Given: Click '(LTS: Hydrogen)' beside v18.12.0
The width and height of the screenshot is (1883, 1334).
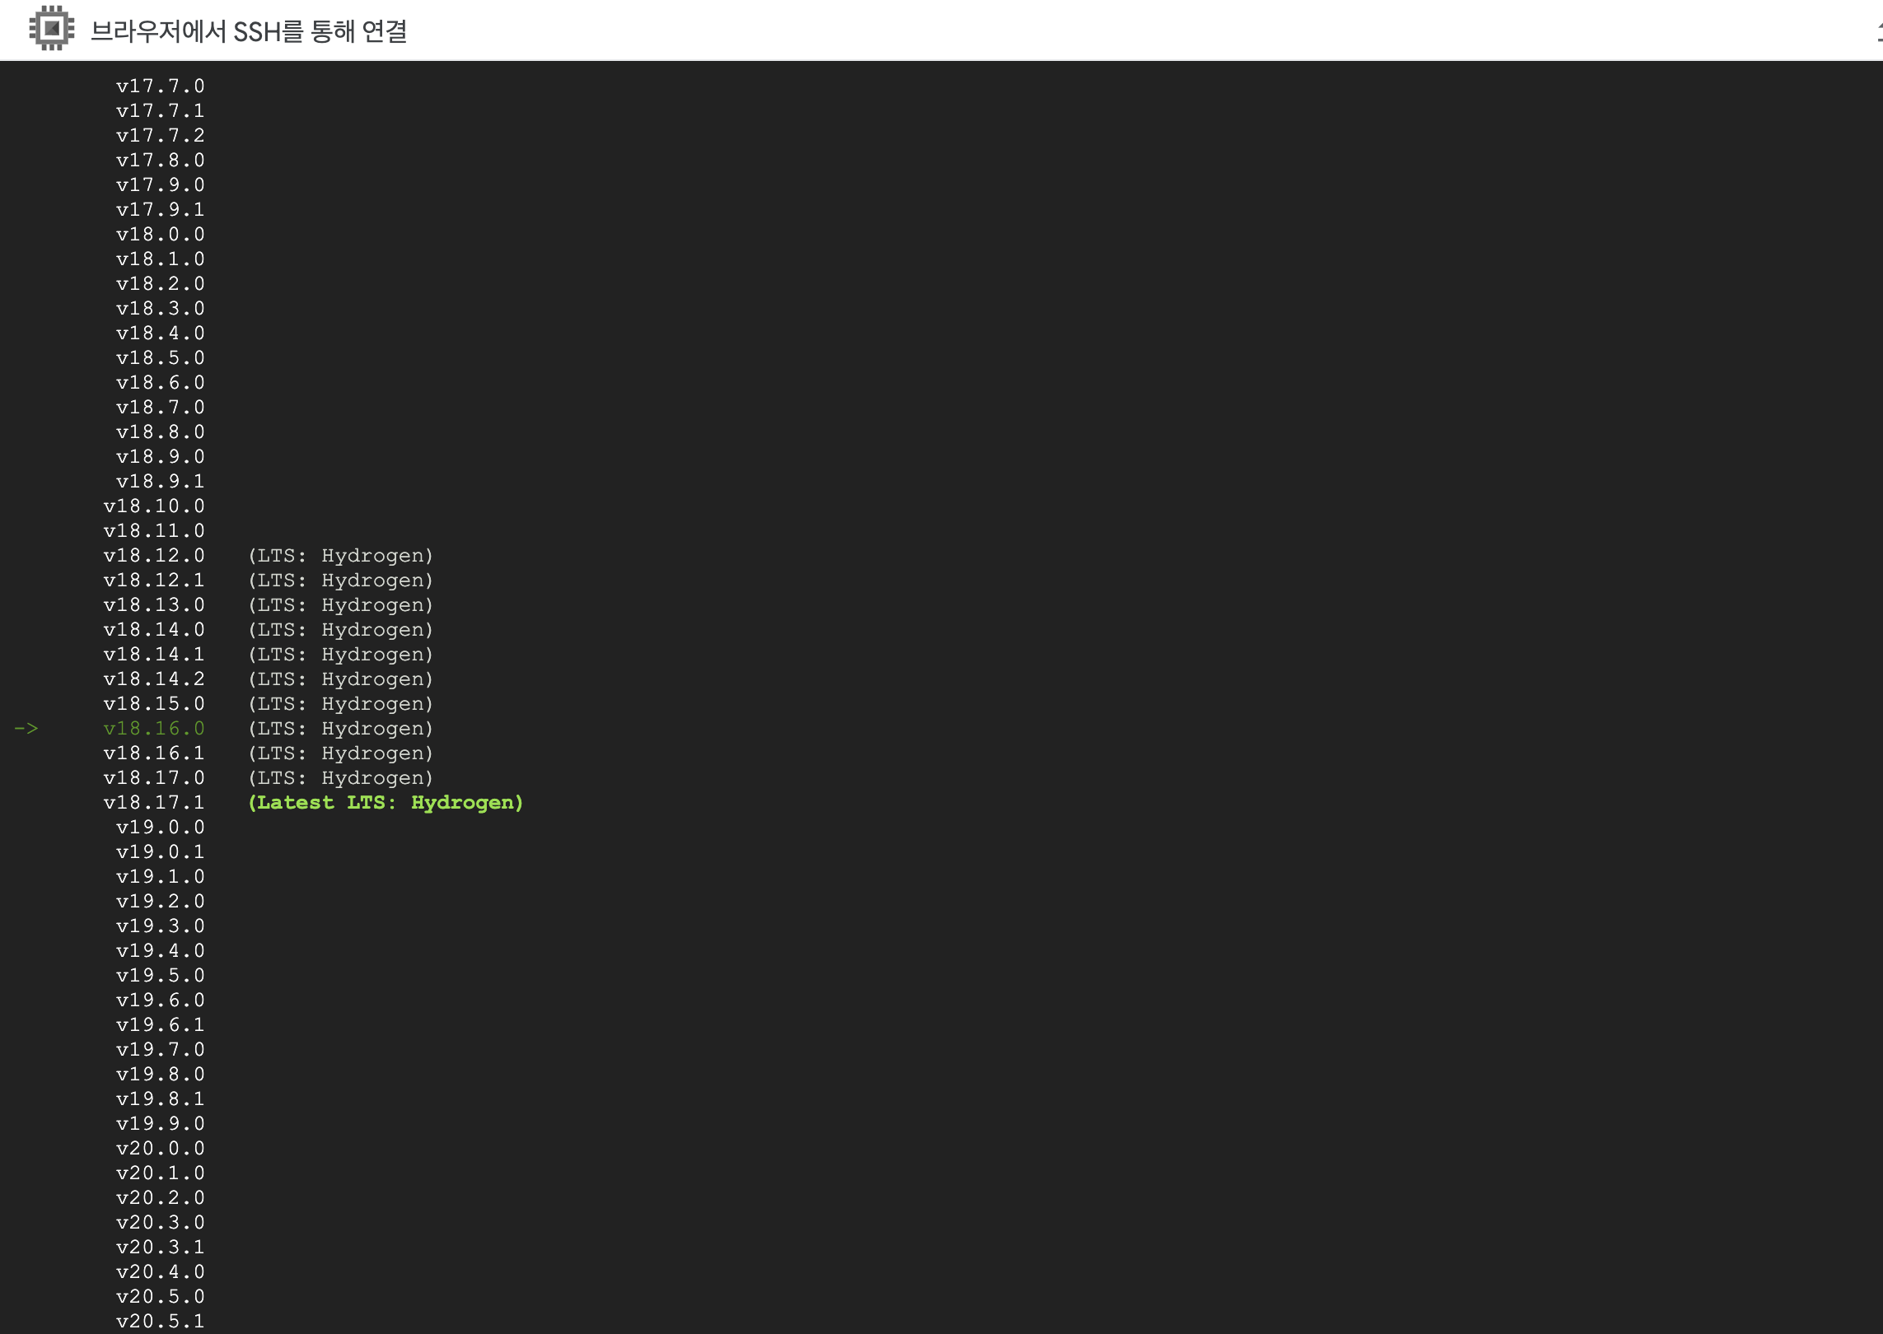Looking at the screenshot, I should tap(340, 555).
